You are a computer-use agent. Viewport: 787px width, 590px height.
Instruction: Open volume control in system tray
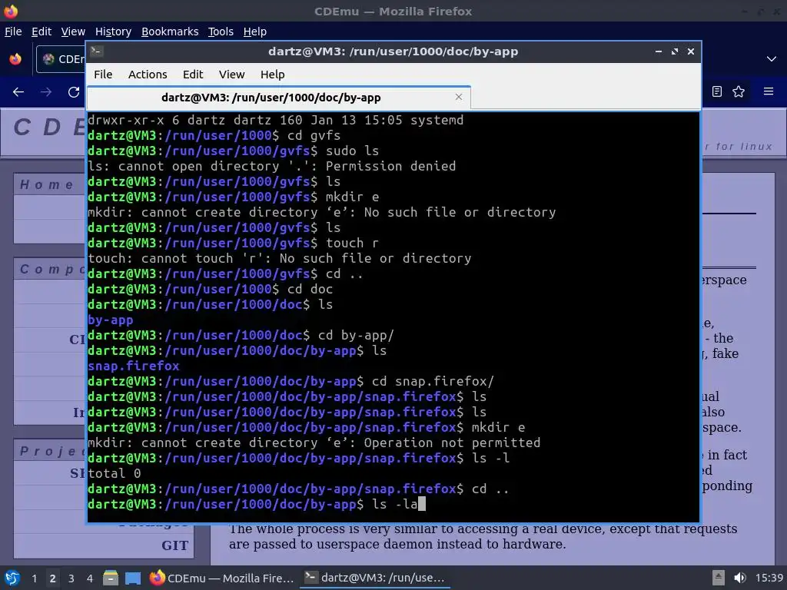[x=739, y=578]
